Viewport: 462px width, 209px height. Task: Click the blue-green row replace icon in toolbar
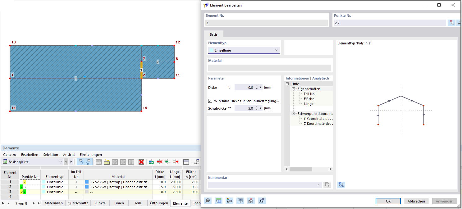pos(152,162)
